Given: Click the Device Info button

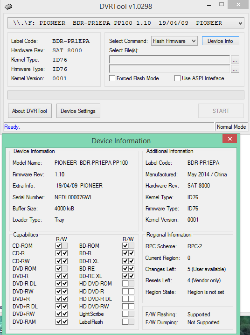Looking at the screenshot, I should 220,41.
